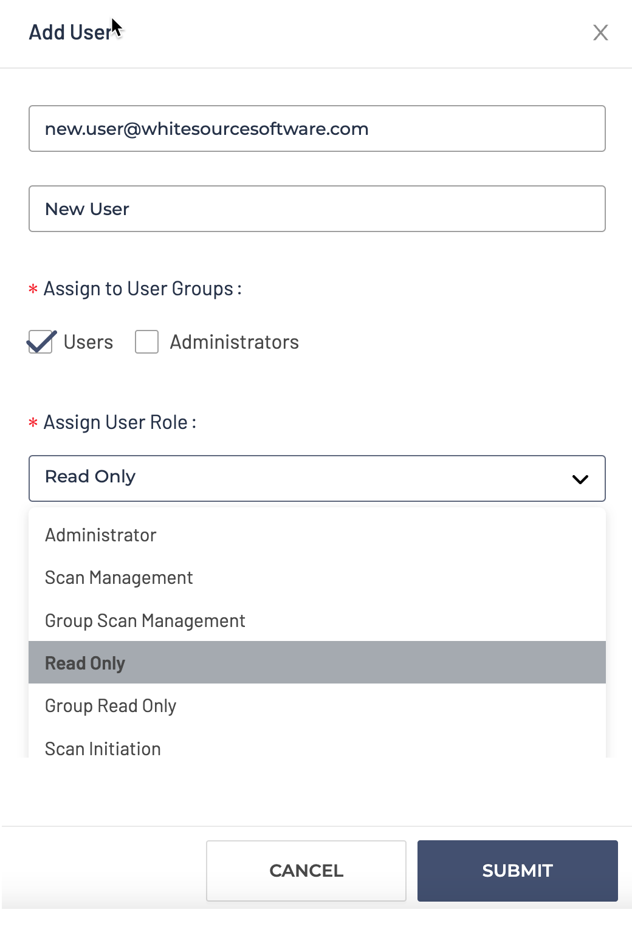Select highlighted Read Only option in list
This screenshot has height=932, width=632.
click(85, 663)
